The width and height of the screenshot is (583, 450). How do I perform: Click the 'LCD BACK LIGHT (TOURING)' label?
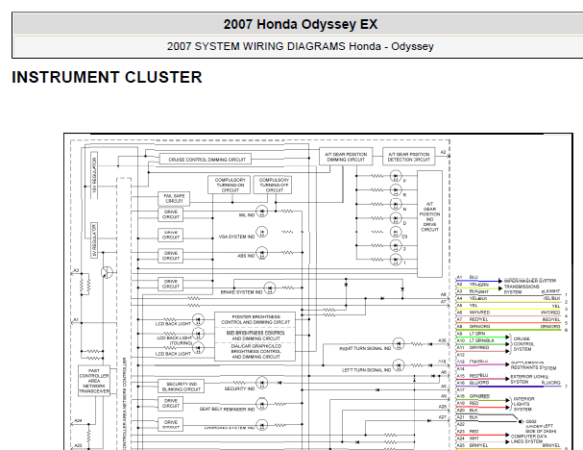(x=175, y=340)
